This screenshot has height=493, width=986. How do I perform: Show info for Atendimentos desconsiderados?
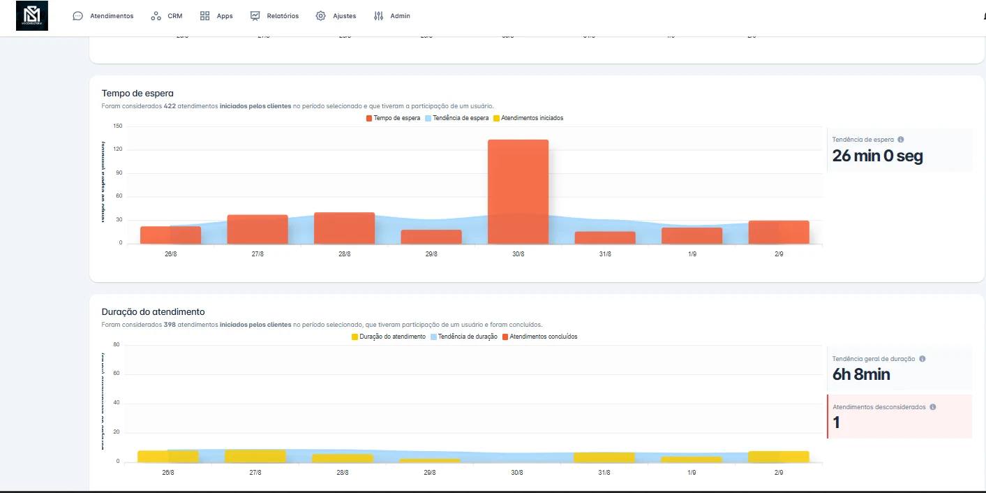point(933,407)
